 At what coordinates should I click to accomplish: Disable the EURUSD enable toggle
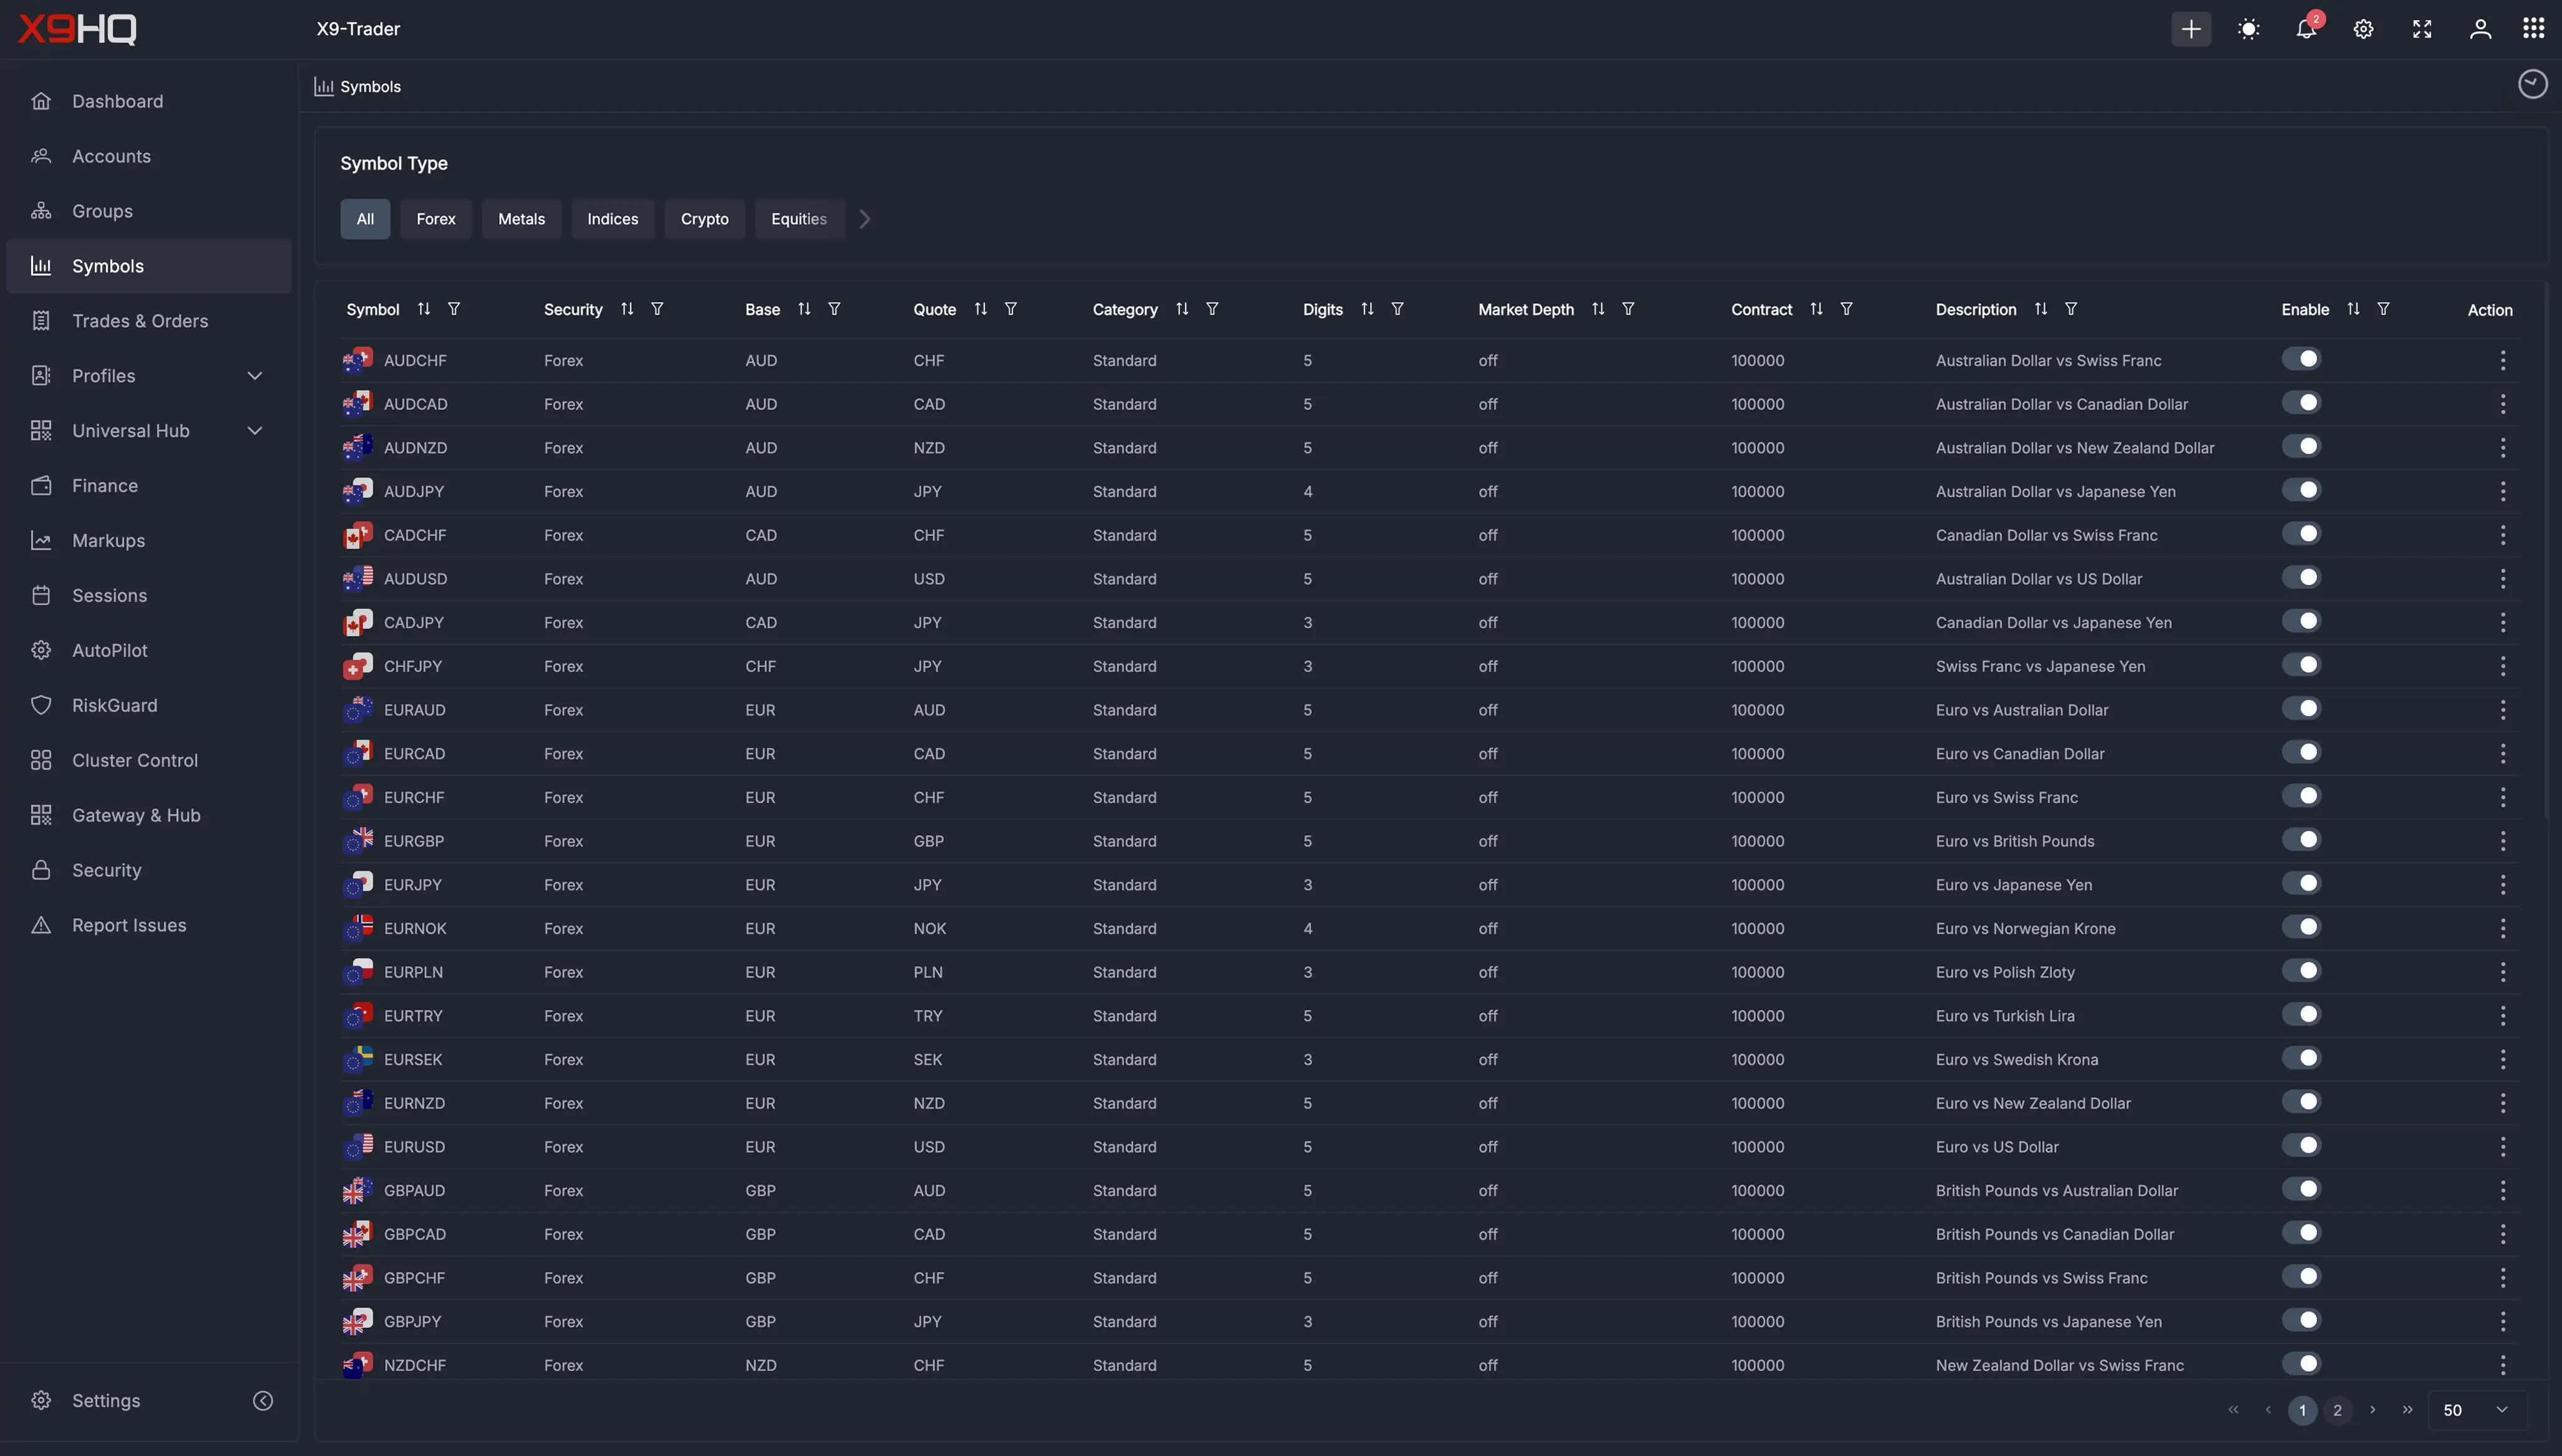(2301, 1146)
